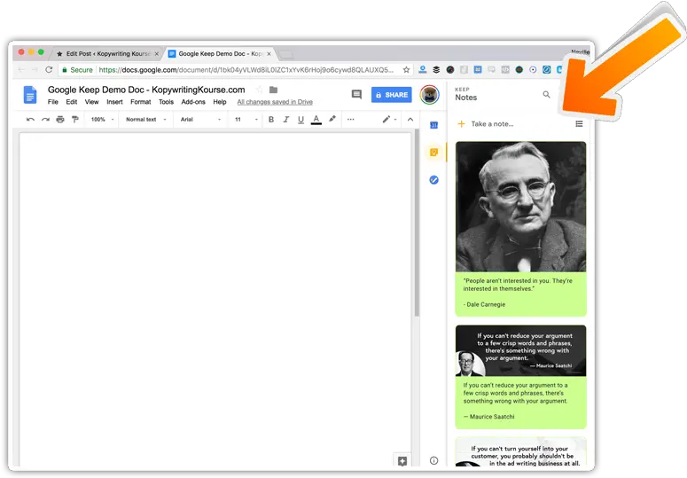687x478 pixels.
Task: Click the document vertical scrollbar
Action: point(417,223)
